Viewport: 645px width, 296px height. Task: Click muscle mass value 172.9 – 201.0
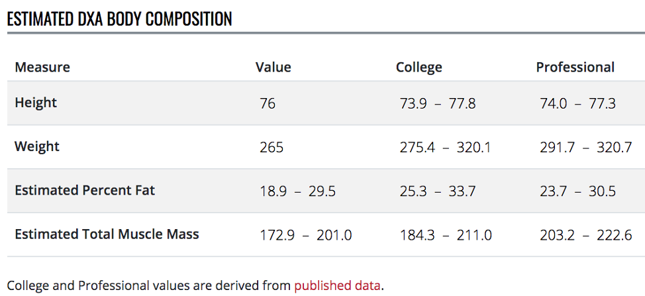pyautogui.click(x=305, y=235)
